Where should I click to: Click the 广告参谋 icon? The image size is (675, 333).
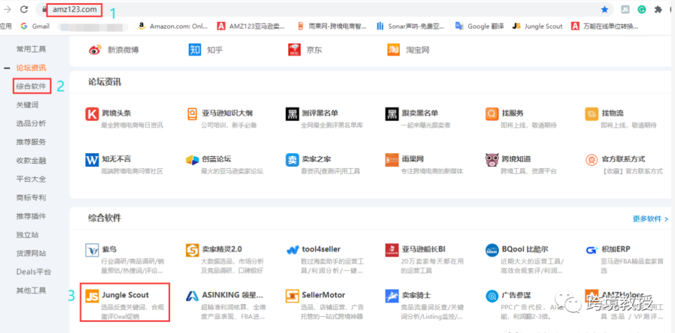pyautogui.click(x=492, y=296)
